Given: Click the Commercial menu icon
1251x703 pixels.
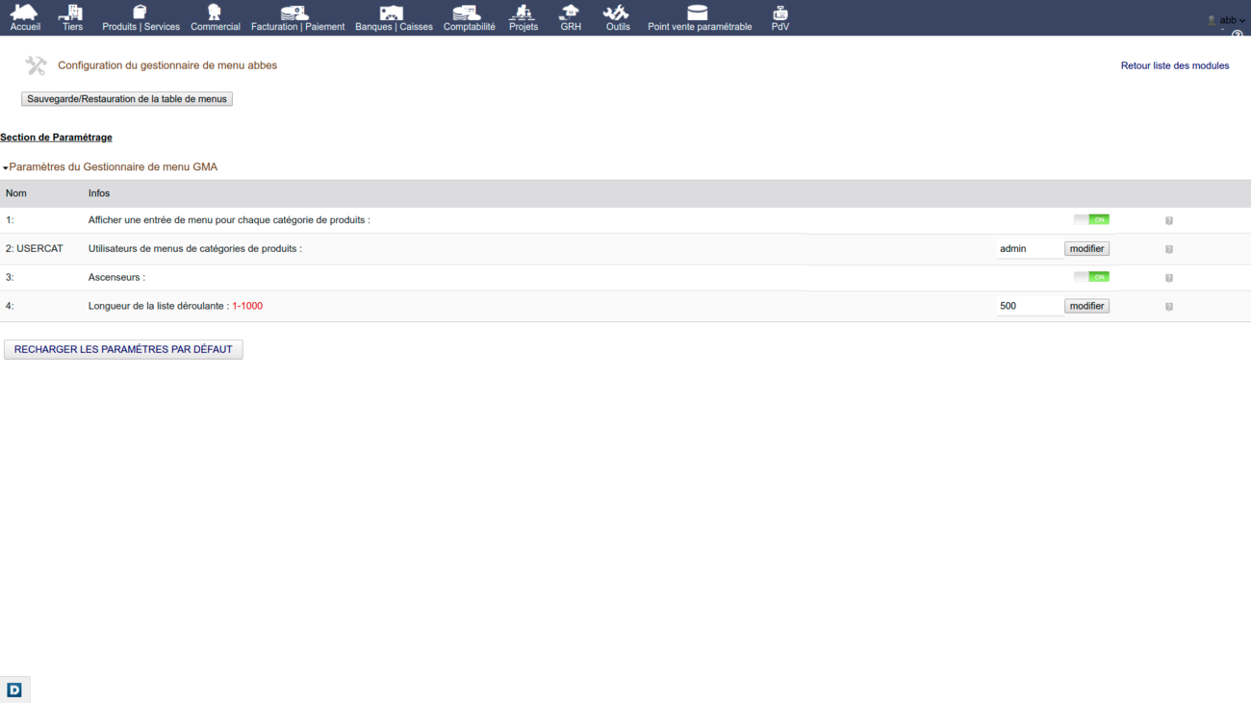Looking at the screenshot, I should point(215,13).
